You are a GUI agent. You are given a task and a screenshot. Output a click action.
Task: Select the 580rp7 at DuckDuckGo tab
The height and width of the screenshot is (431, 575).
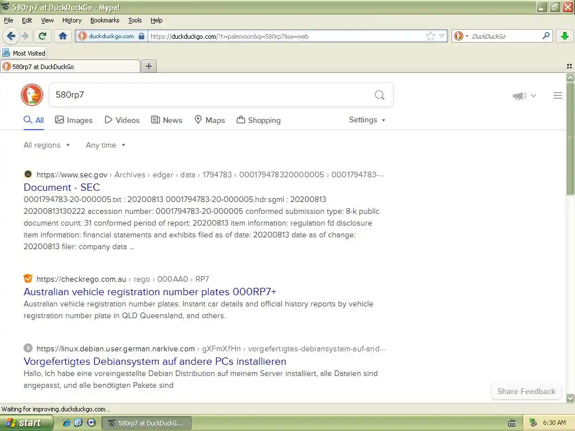pyautogui.click(x=70, y=66)
